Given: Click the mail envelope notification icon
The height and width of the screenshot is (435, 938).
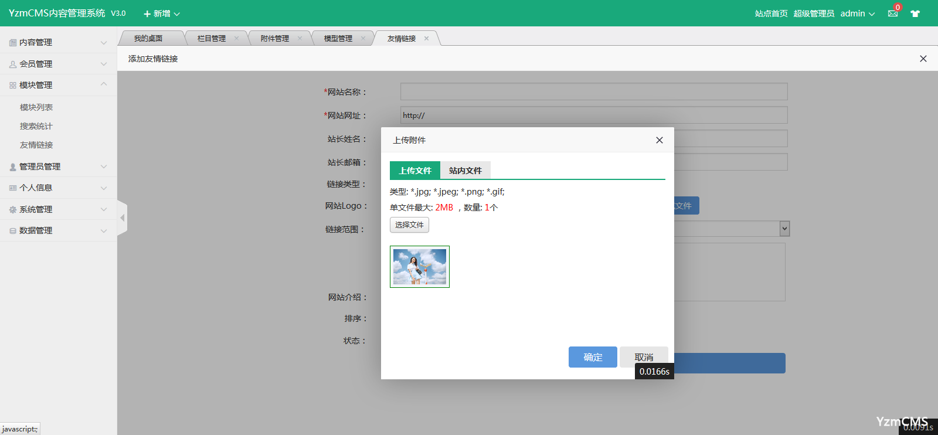Looking at the screenshot, I should pyautogui.click(x=892, y=13).
